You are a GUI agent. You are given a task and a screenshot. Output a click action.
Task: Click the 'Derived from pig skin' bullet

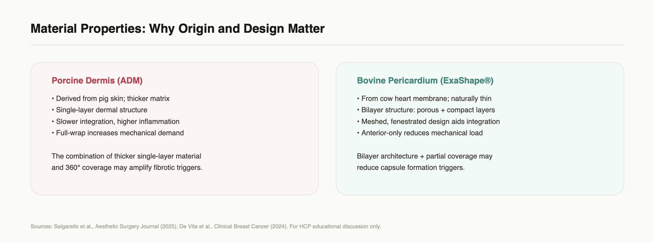[111, 98]
